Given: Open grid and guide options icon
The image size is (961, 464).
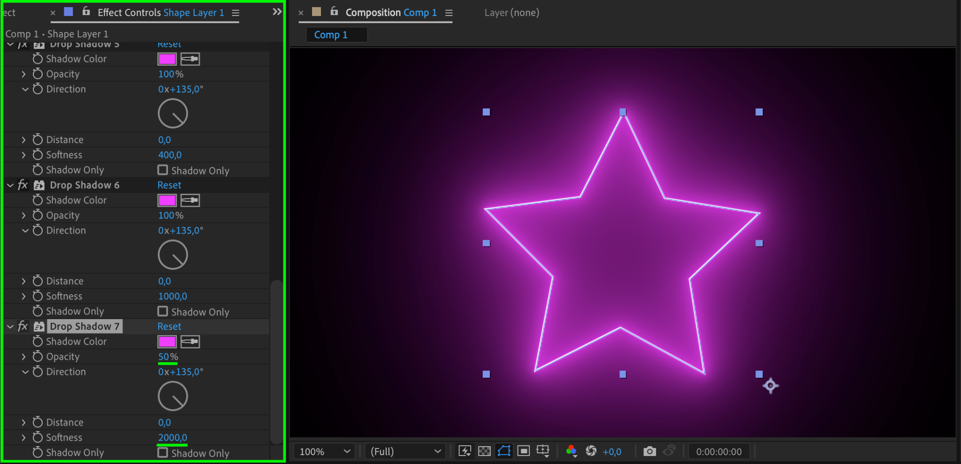Looking at the screenshot, I should point(542,451).
